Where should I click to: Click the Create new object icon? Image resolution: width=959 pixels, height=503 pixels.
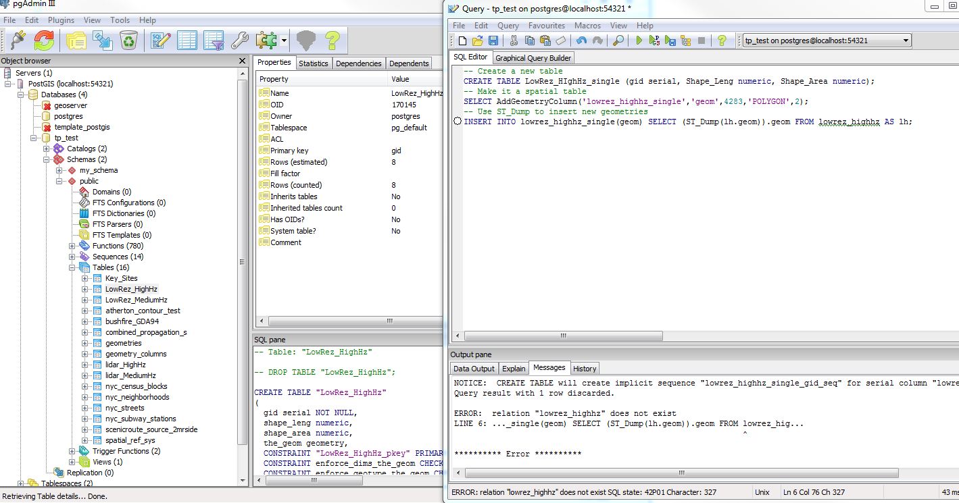pos(102,41)
